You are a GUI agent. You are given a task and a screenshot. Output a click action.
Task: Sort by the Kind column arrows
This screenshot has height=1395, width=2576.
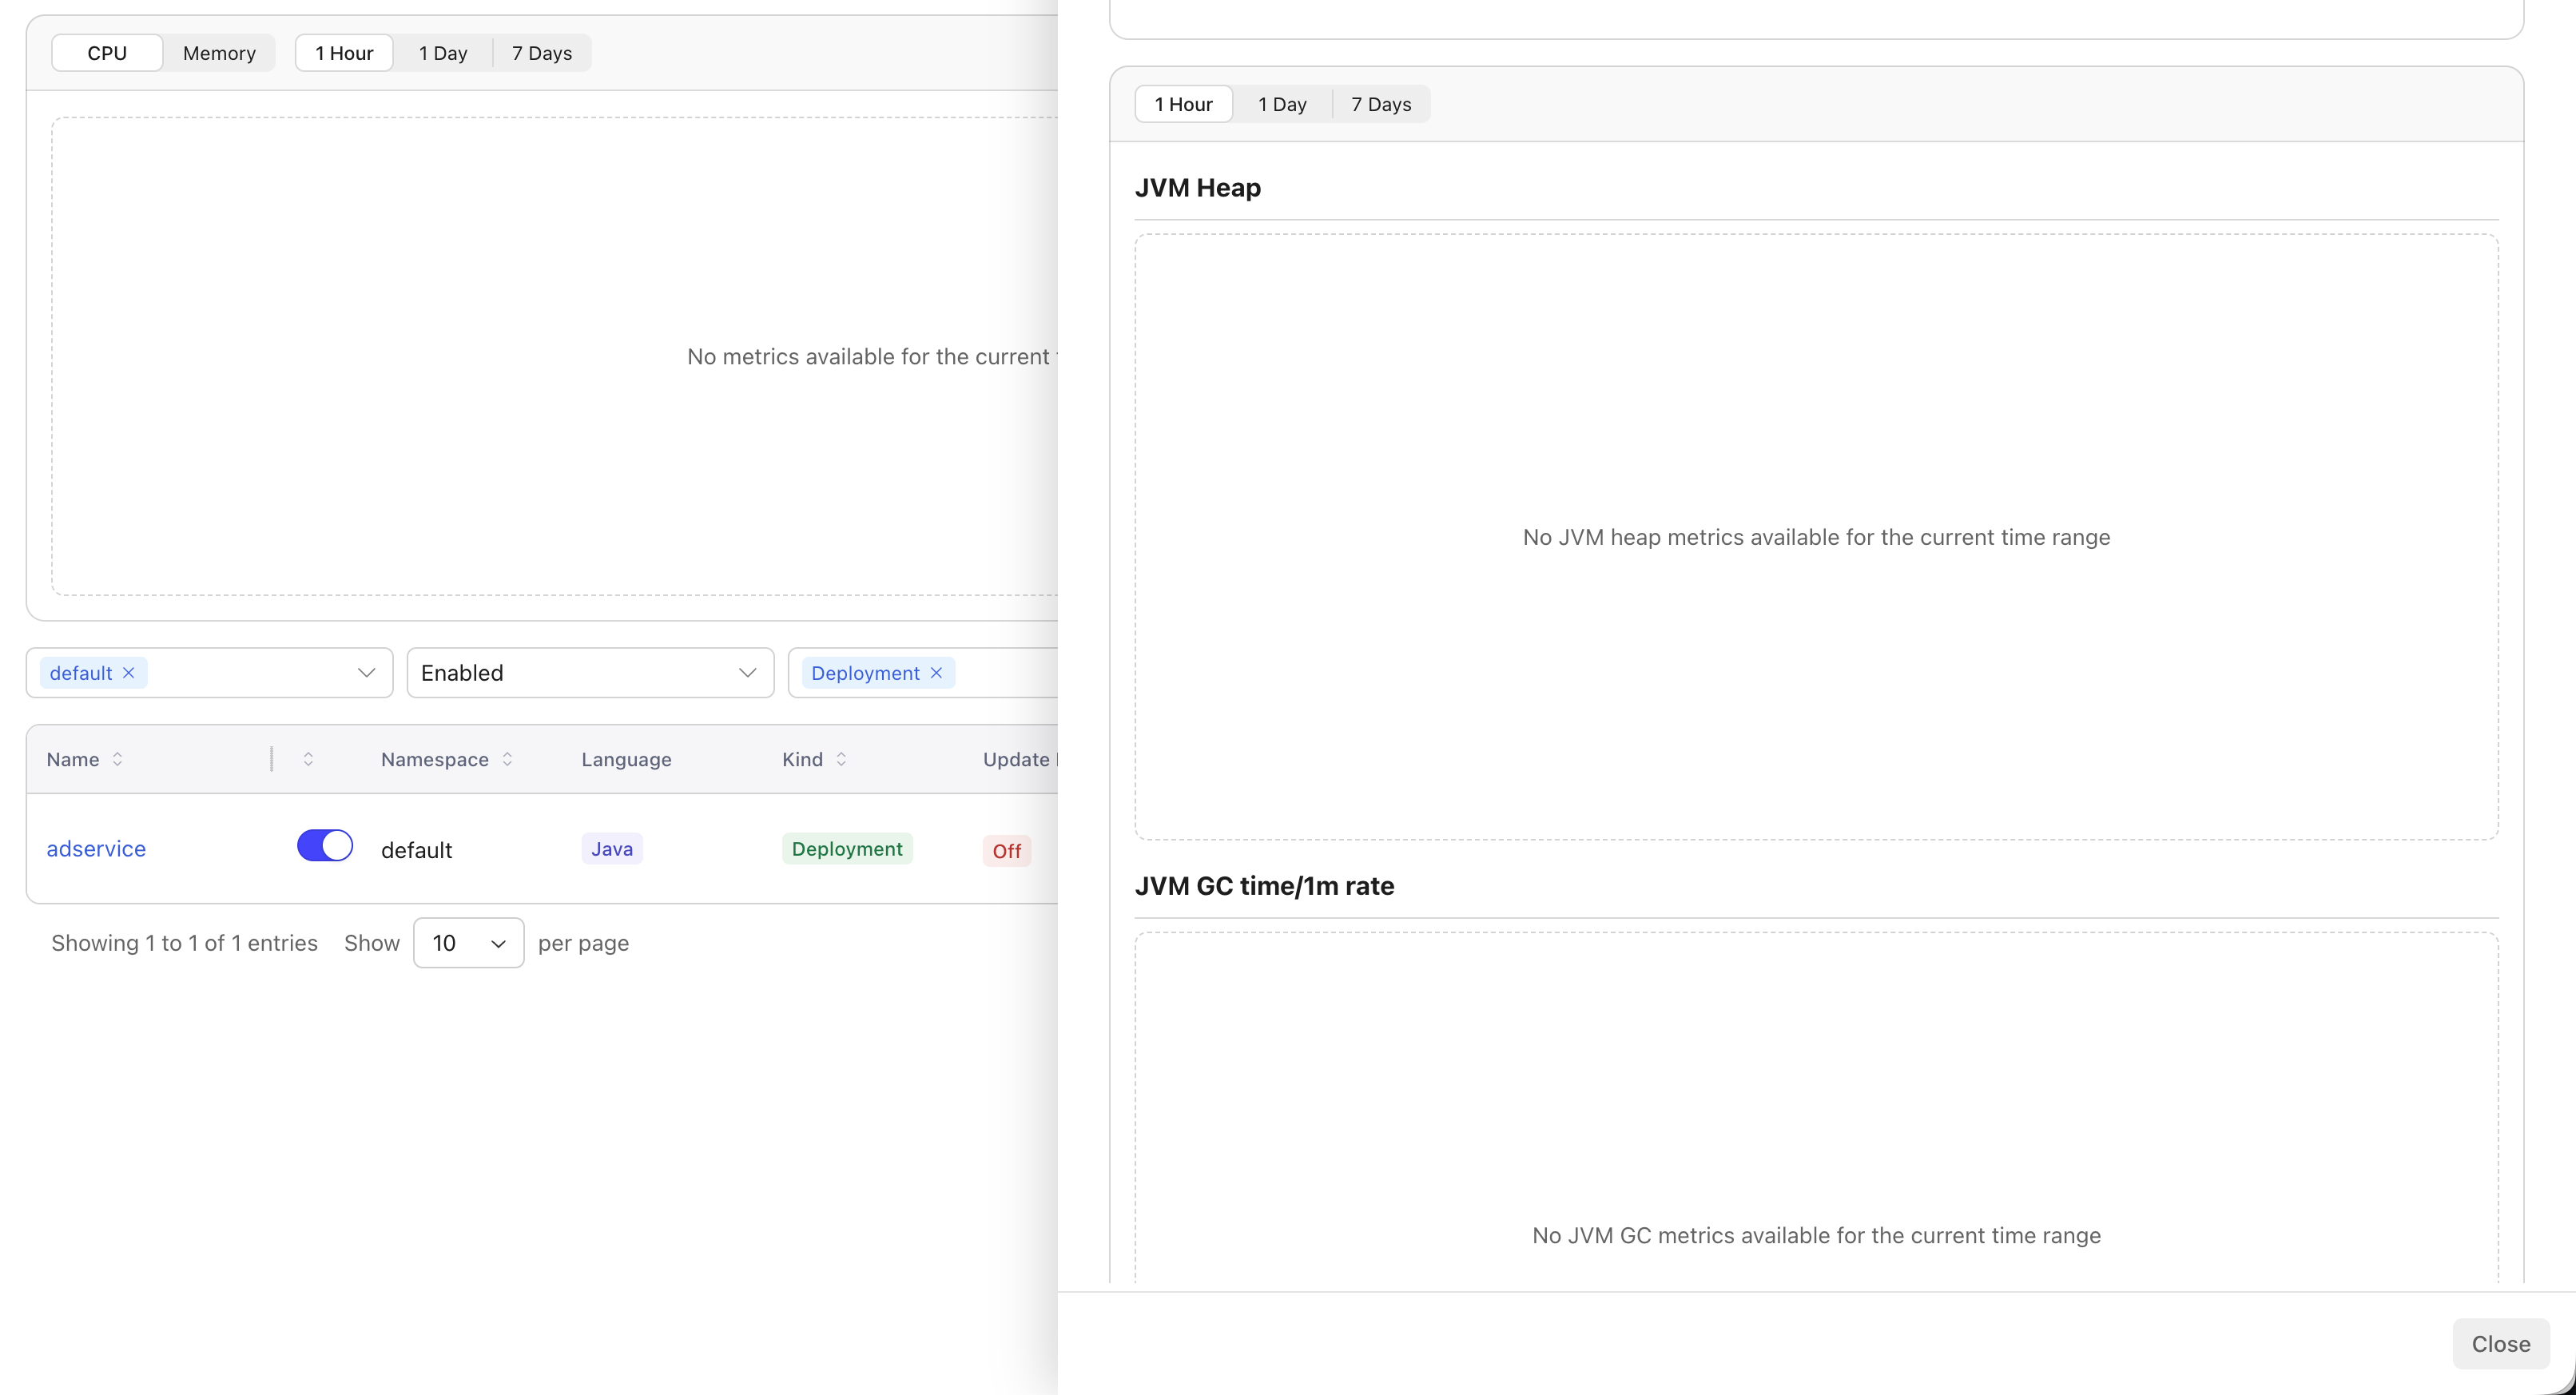(x=841, y=759)
